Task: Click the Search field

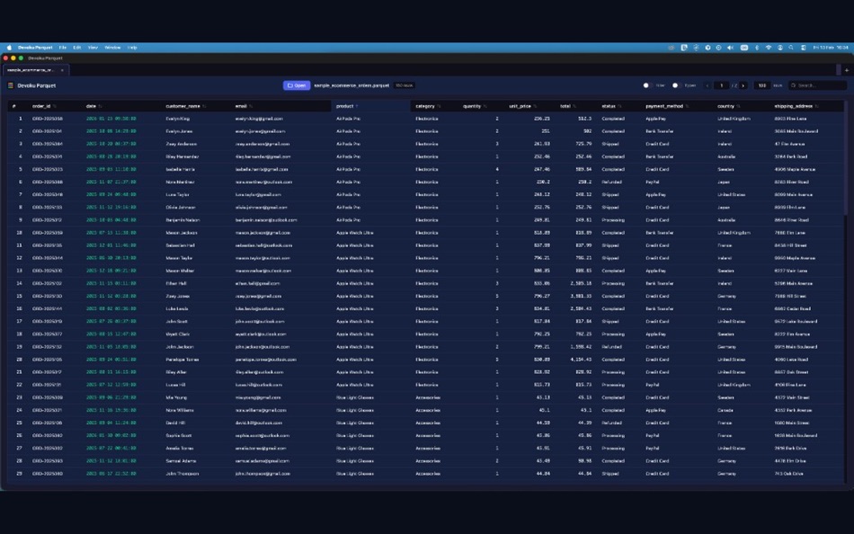Action: point(817,85)
